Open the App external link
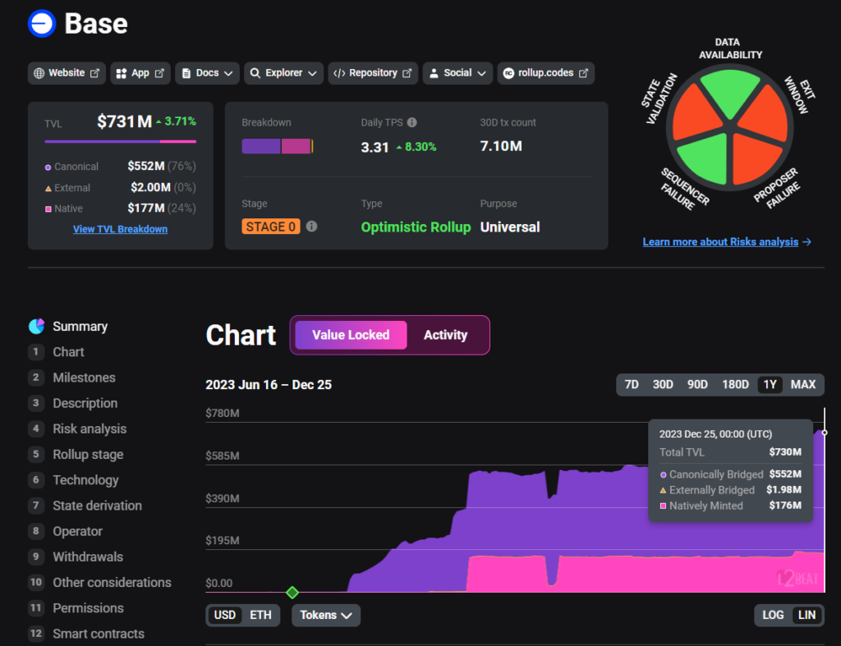 [140, 73]
